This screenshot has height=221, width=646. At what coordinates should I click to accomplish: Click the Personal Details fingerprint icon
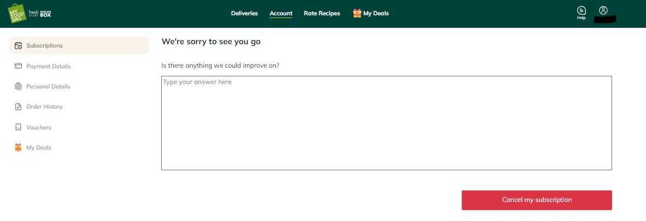[18, 86]
